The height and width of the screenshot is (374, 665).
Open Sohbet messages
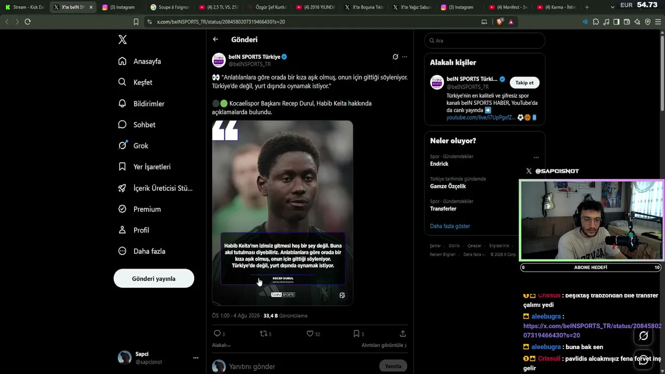point(137,125)
